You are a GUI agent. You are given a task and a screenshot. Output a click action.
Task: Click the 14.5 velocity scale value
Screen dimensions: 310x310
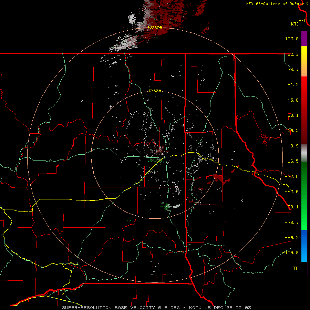[293, 131]
